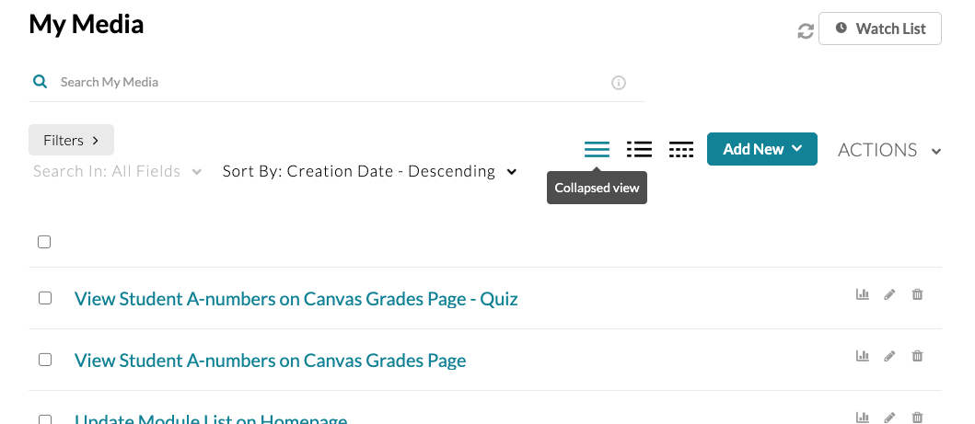Open analytics for Canvas Grades Page video
This screenshot has width=975, height=424.
pyautogui.click(x=863, y=356)
